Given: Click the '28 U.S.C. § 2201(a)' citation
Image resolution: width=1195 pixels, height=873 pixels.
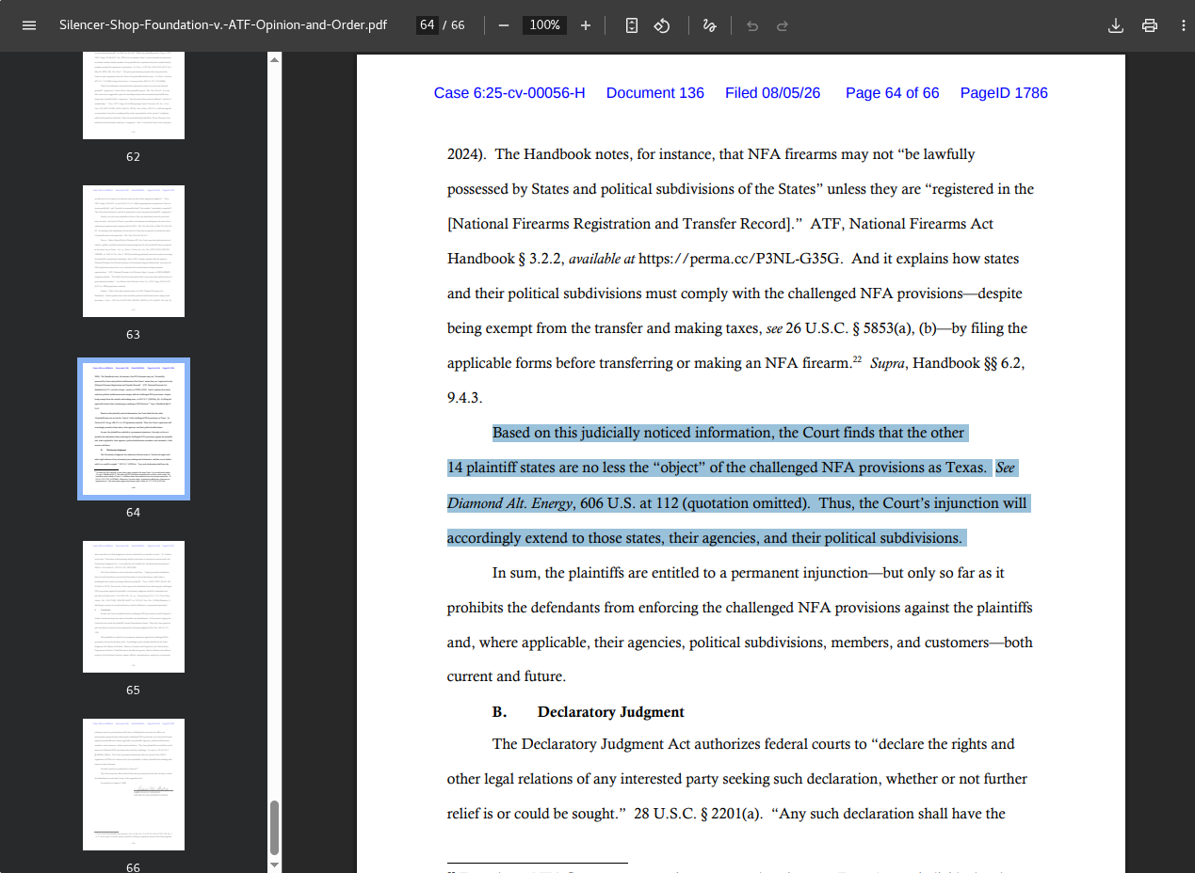Looking at the screenshot, I should (699, 814).
